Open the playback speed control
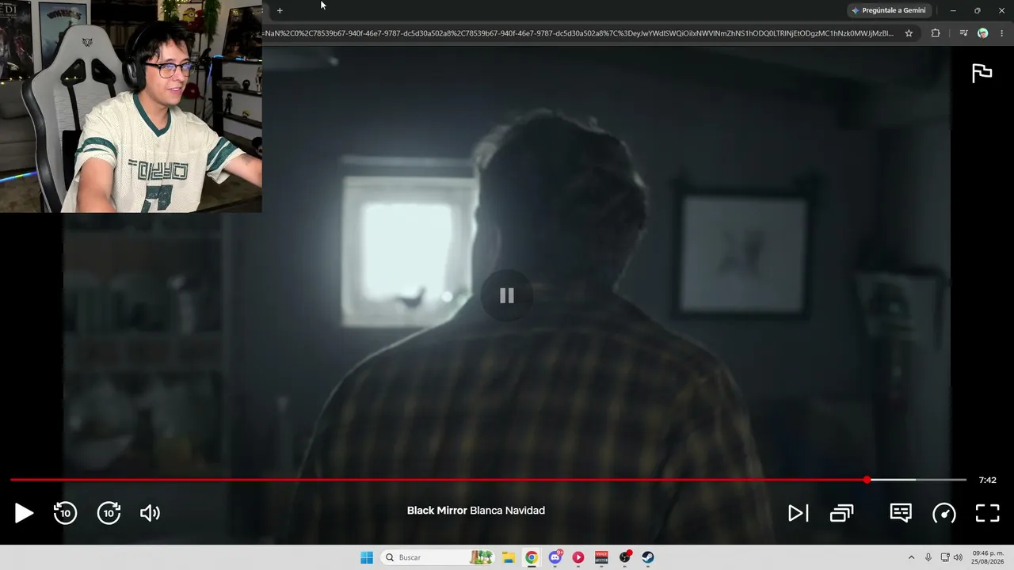Viewport: 1014px width, 570px height. [943, 513]
